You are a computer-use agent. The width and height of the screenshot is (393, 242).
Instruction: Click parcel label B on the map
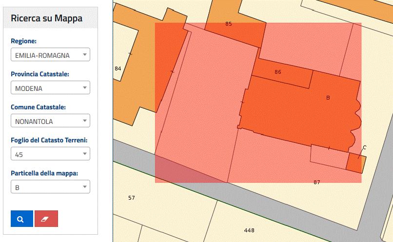[x=328, y=98]
